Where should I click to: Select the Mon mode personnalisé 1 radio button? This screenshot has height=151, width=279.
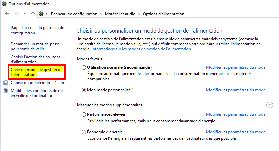coord(84,90)
